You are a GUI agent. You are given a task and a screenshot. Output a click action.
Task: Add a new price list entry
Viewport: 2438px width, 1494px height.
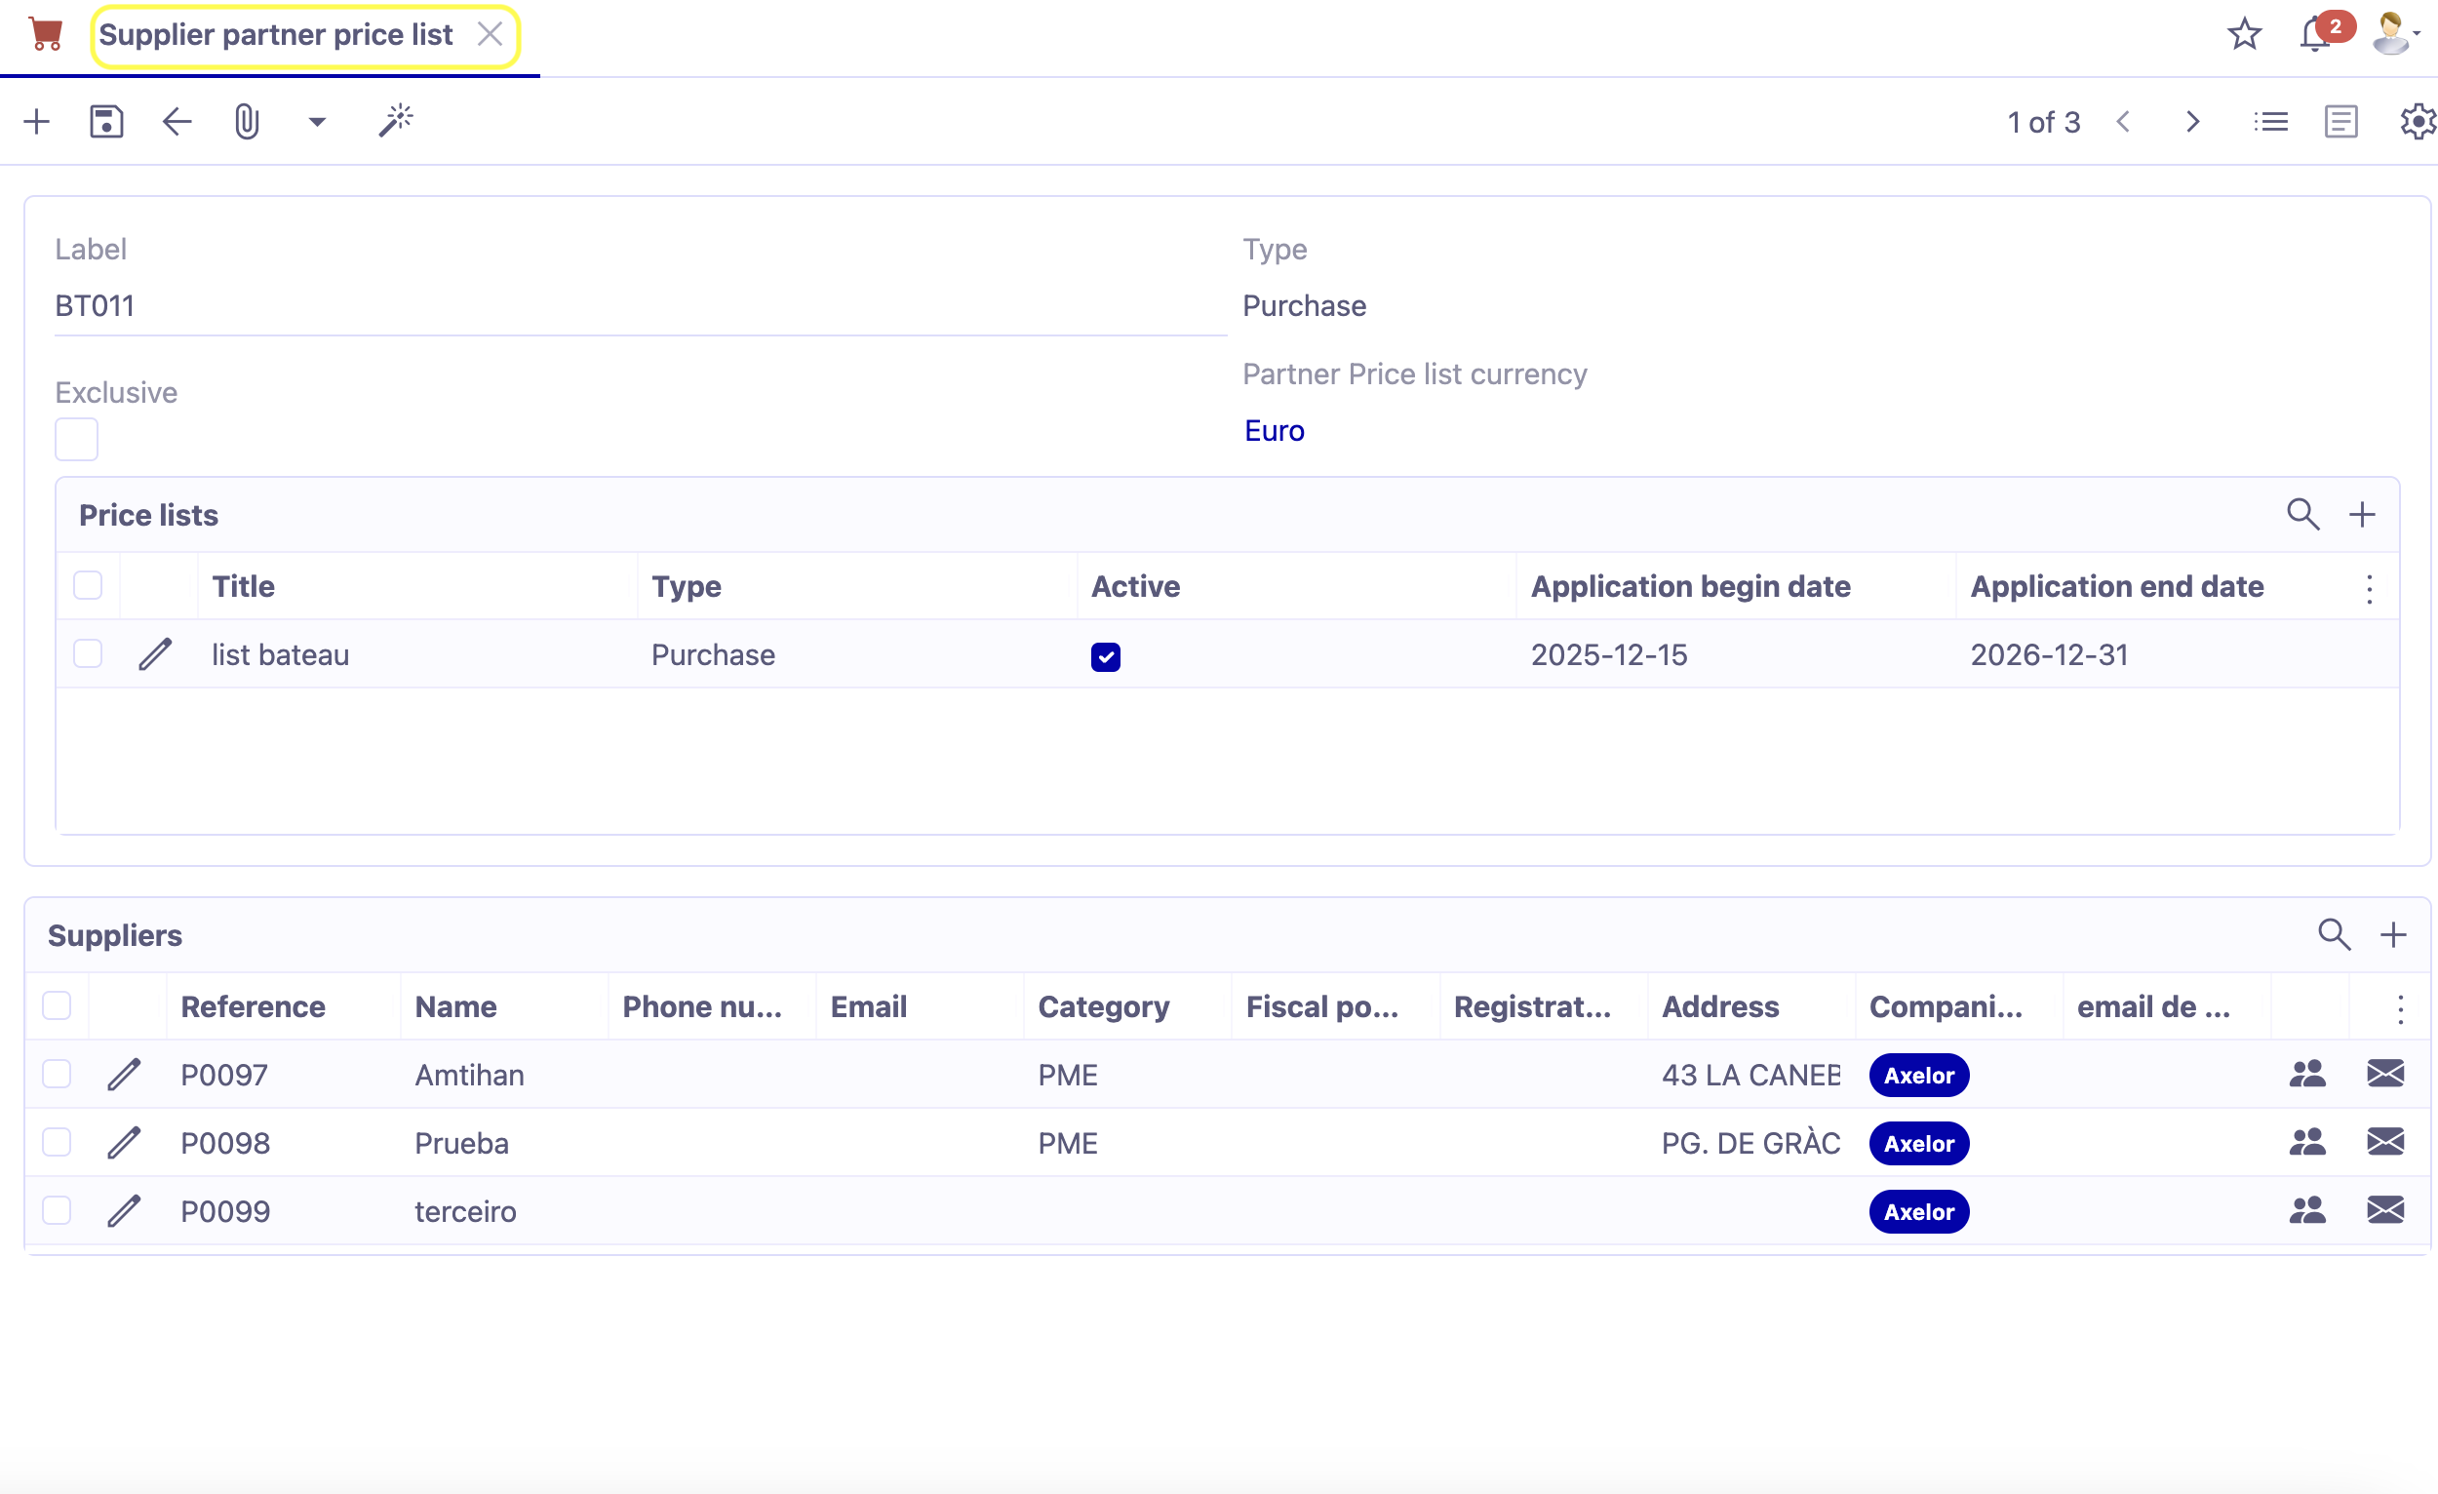click(2363, 515)
